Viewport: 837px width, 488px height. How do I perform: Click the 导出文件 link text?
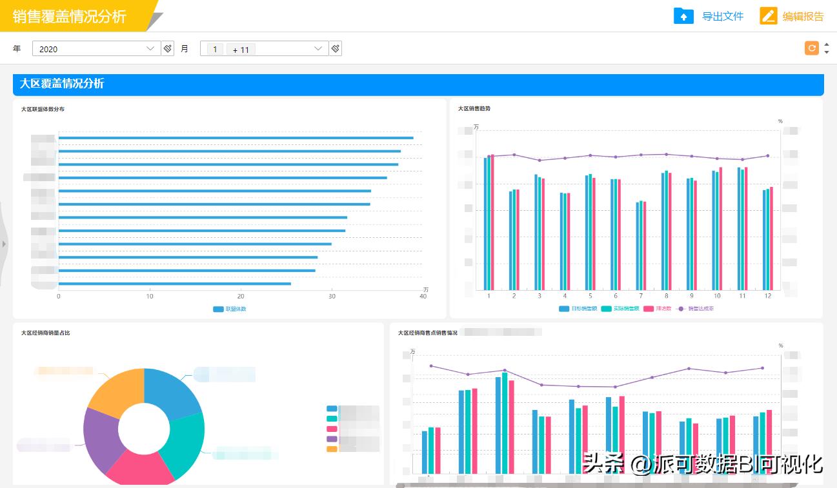tap(721, 15)
